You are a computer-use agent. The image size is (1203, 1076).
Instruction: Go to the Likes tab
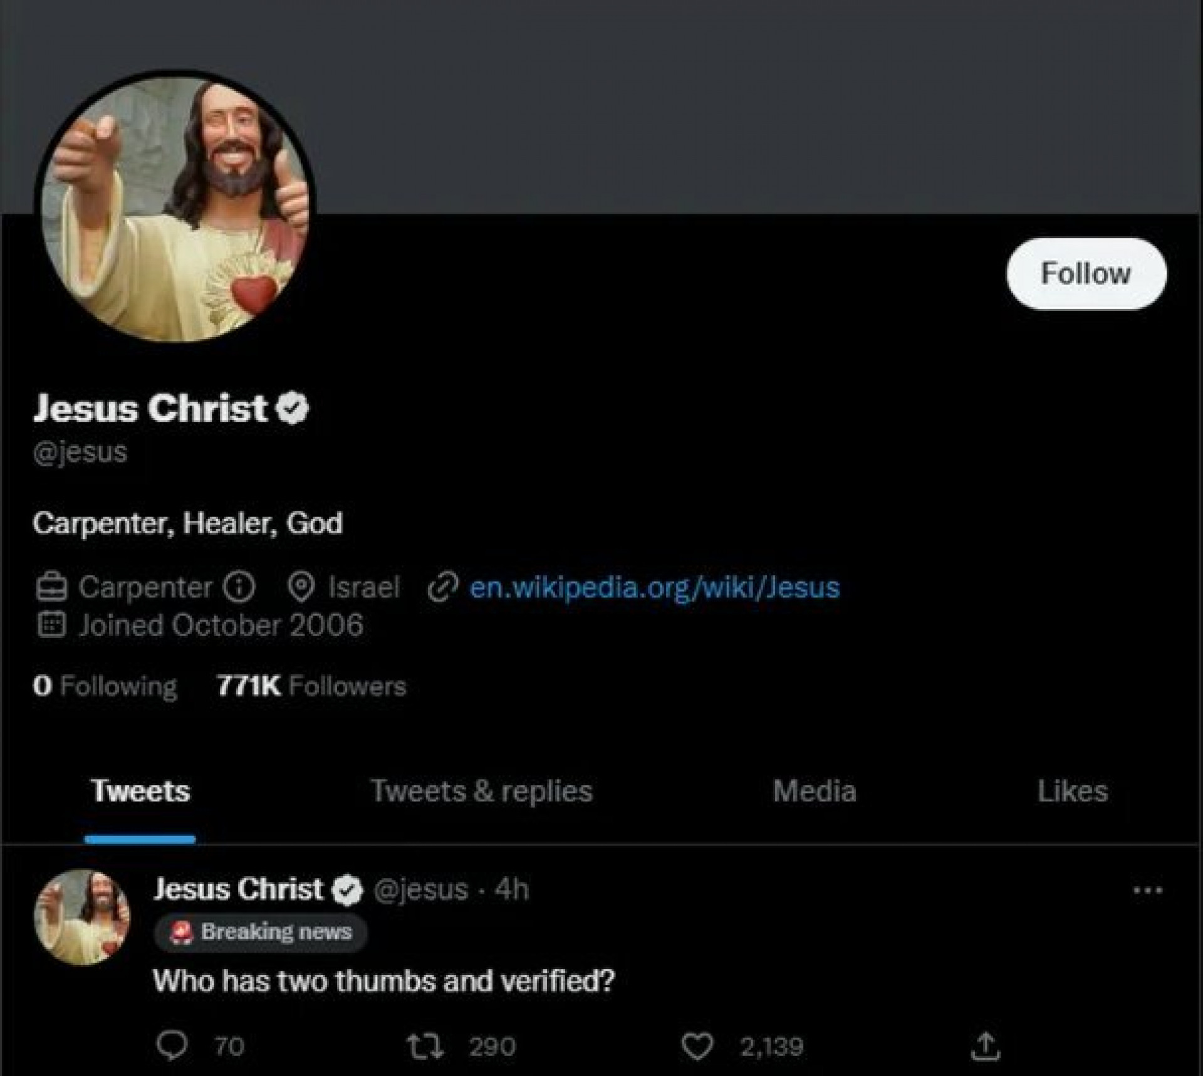tap(1072, 791)
